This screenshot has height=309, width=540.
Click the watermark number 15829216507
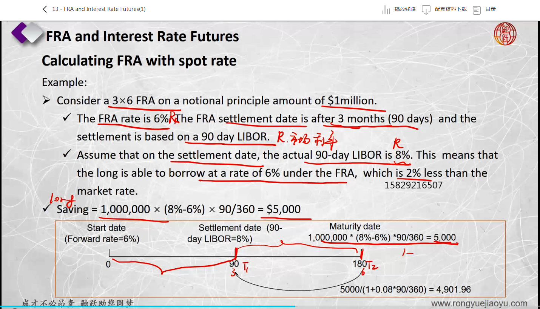413,185
